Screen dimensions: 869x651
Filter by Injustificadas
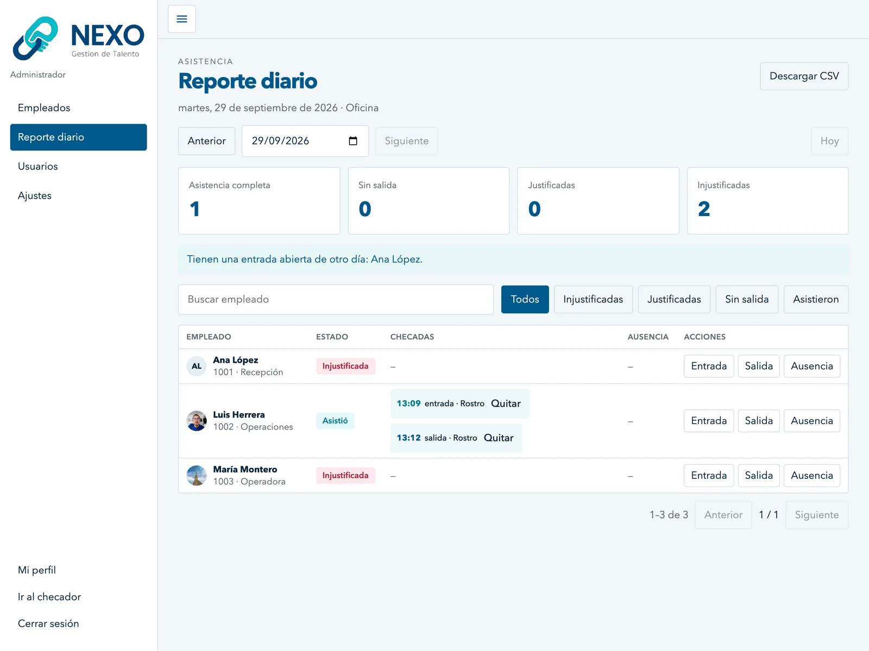[593, 299]
